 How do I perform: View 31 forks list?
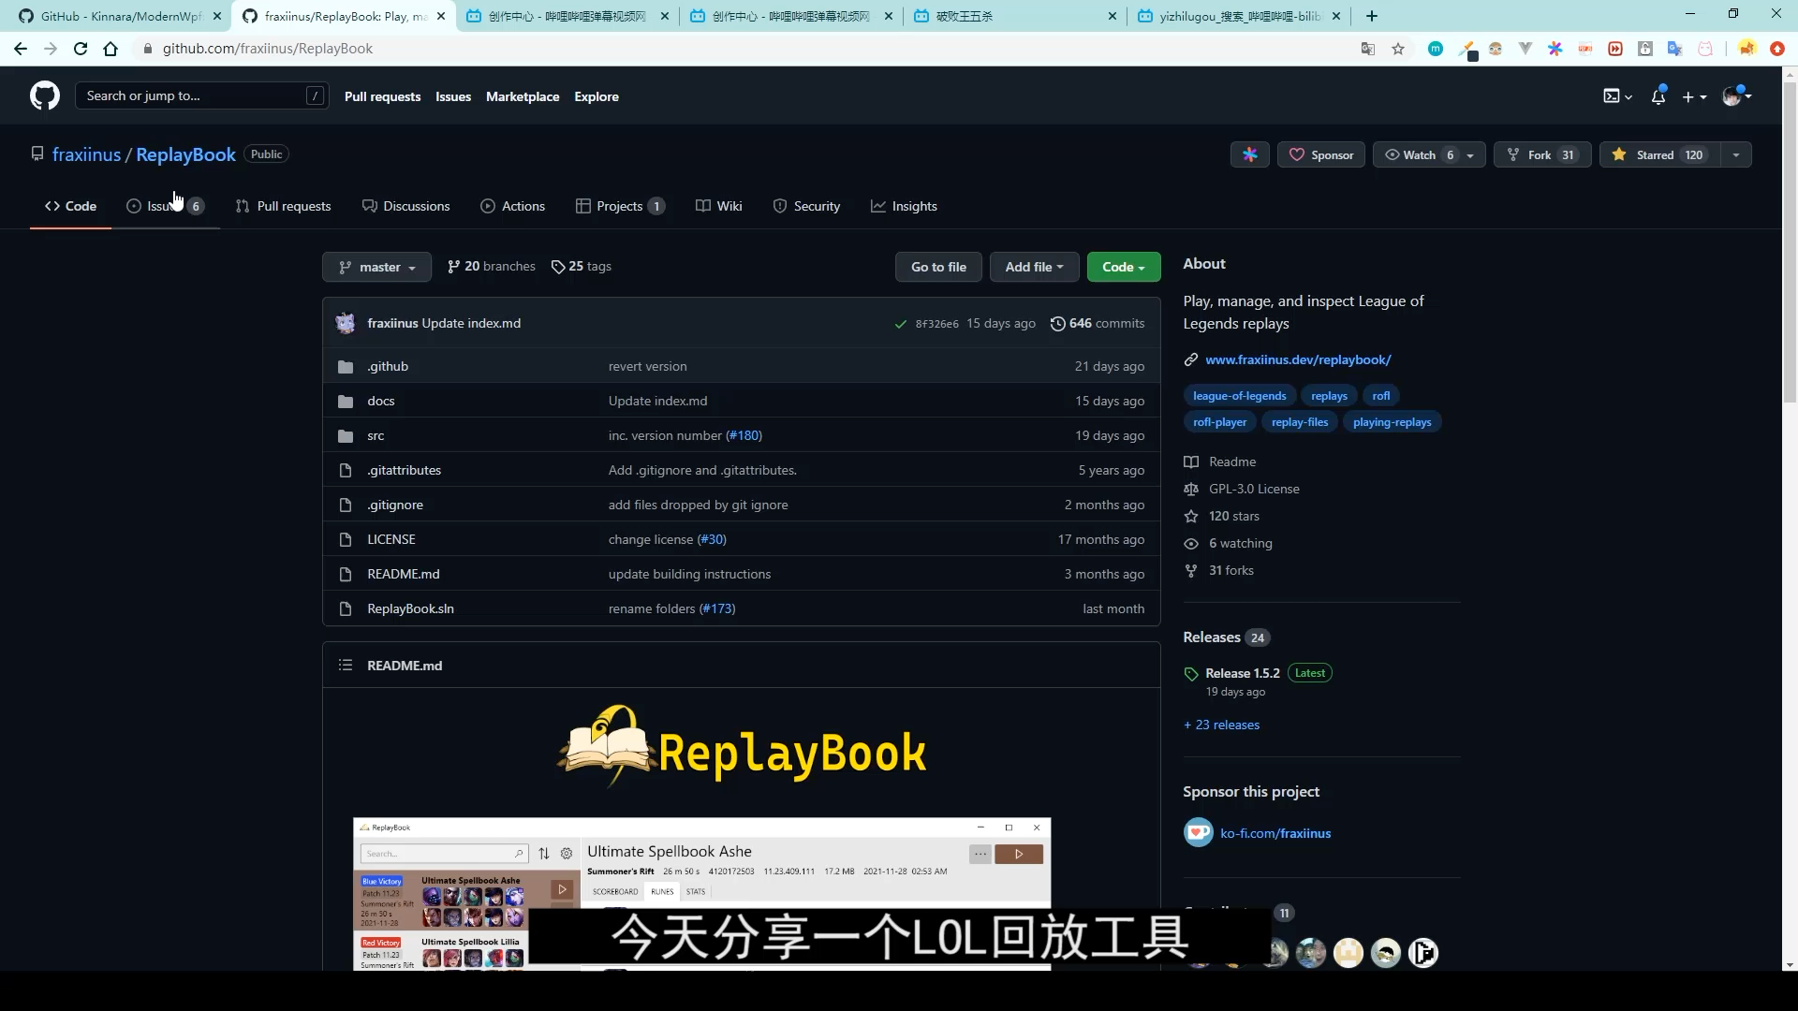click(x=1231, y=570)
